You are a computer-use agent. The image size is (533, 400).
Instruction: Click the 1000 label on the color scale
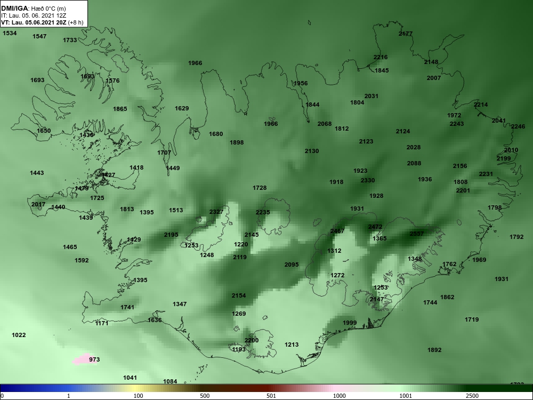(x=339, y=396)
